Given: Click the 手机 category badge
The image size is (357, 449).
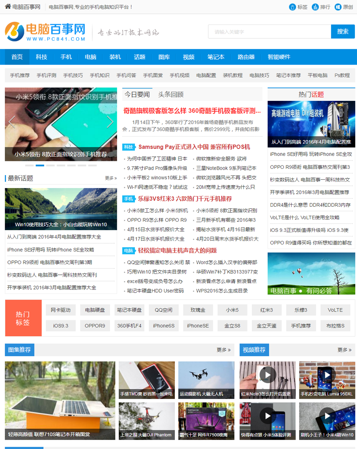Looking at the screenshot, I should click(x=129, y=199).
